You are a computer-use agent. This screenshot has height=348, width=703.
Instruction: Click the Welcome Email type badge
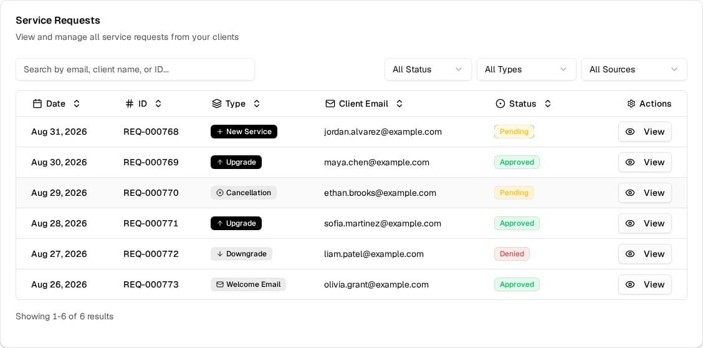coord(248,284)
